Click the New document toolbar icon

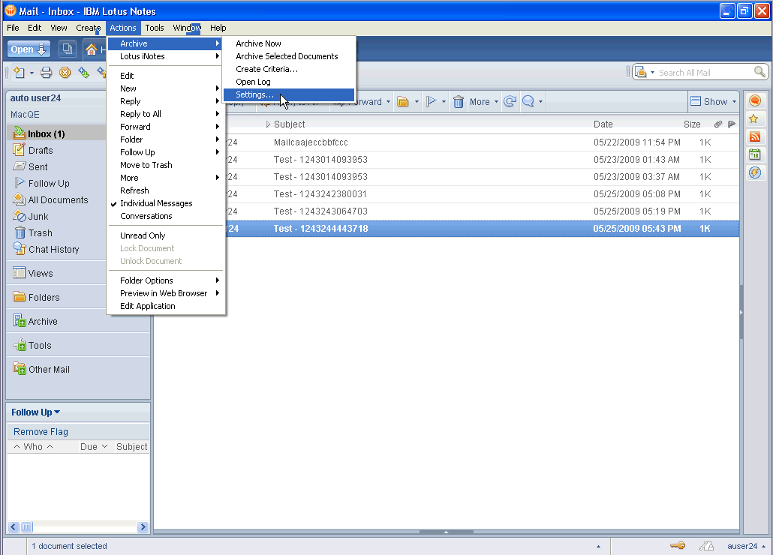(x=20, y=73)
